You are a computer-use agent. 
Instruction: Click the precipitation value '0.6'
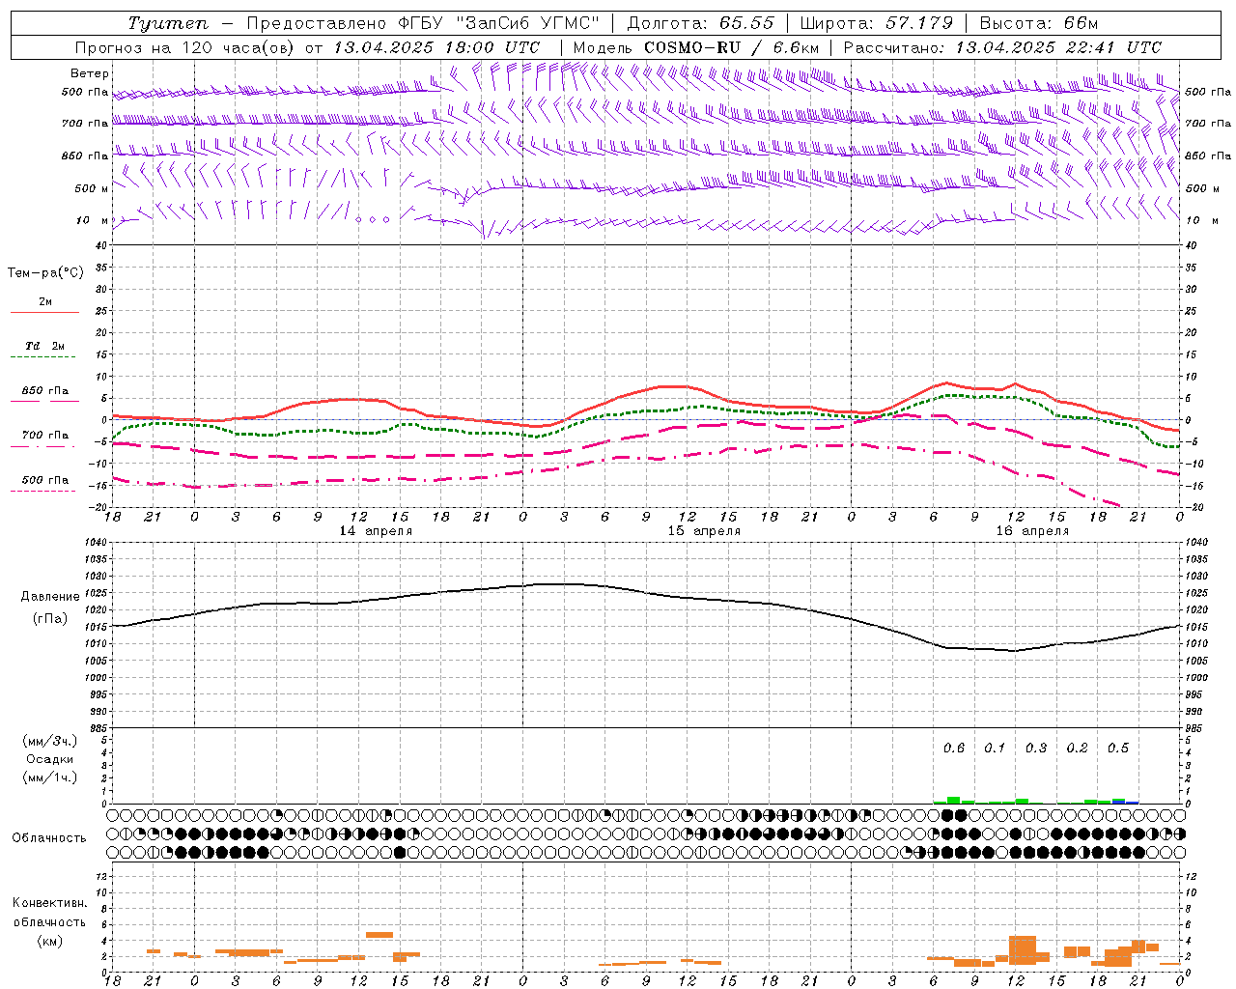(x=954, y=749)
